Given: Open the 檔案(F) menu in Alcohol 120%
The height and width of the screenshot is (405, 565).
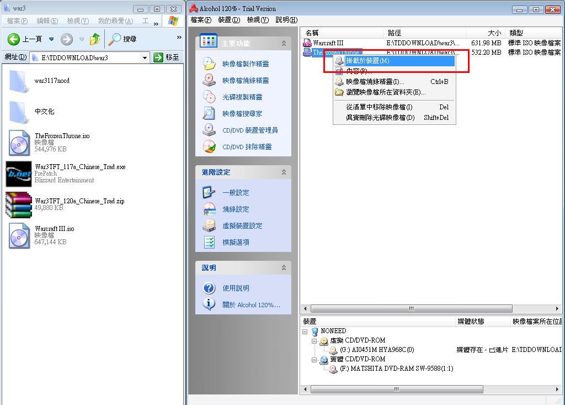Looking at the screenshot, I should pos(201,20).
